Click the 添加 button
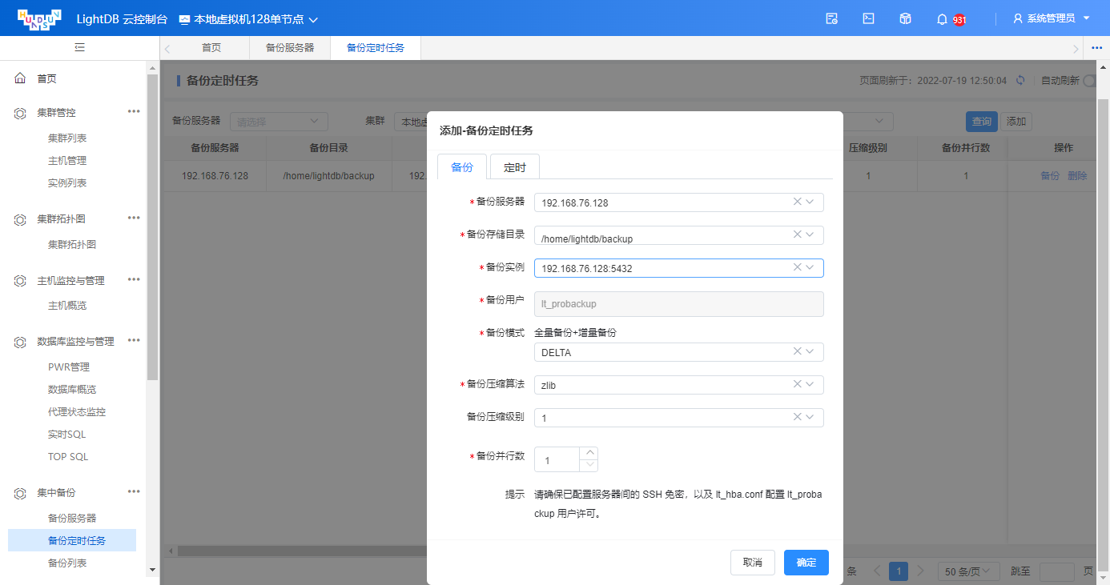Screen dimensions: 1110x585 tap(1016, 122)
